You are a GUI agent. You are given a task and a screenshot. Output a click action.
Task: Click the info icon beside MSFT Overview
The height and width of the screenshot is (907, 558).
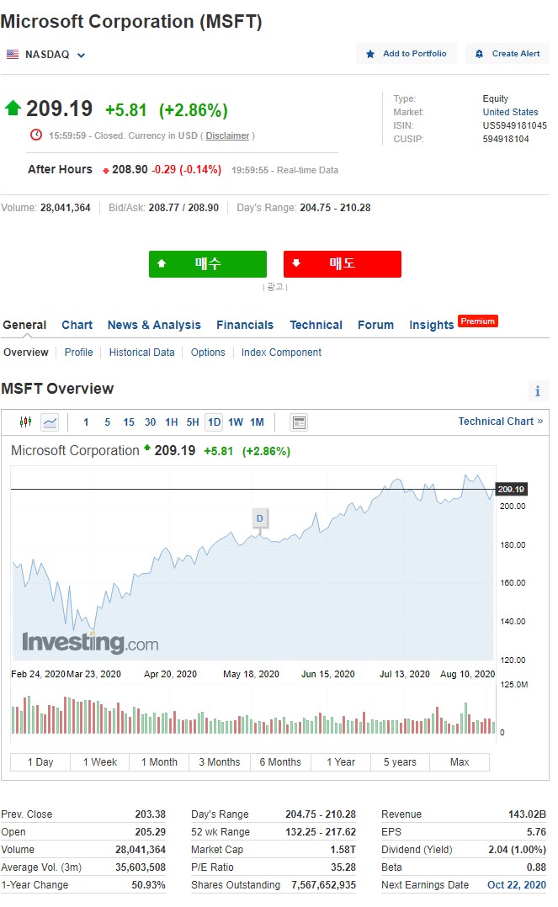[x=537, y=391]
